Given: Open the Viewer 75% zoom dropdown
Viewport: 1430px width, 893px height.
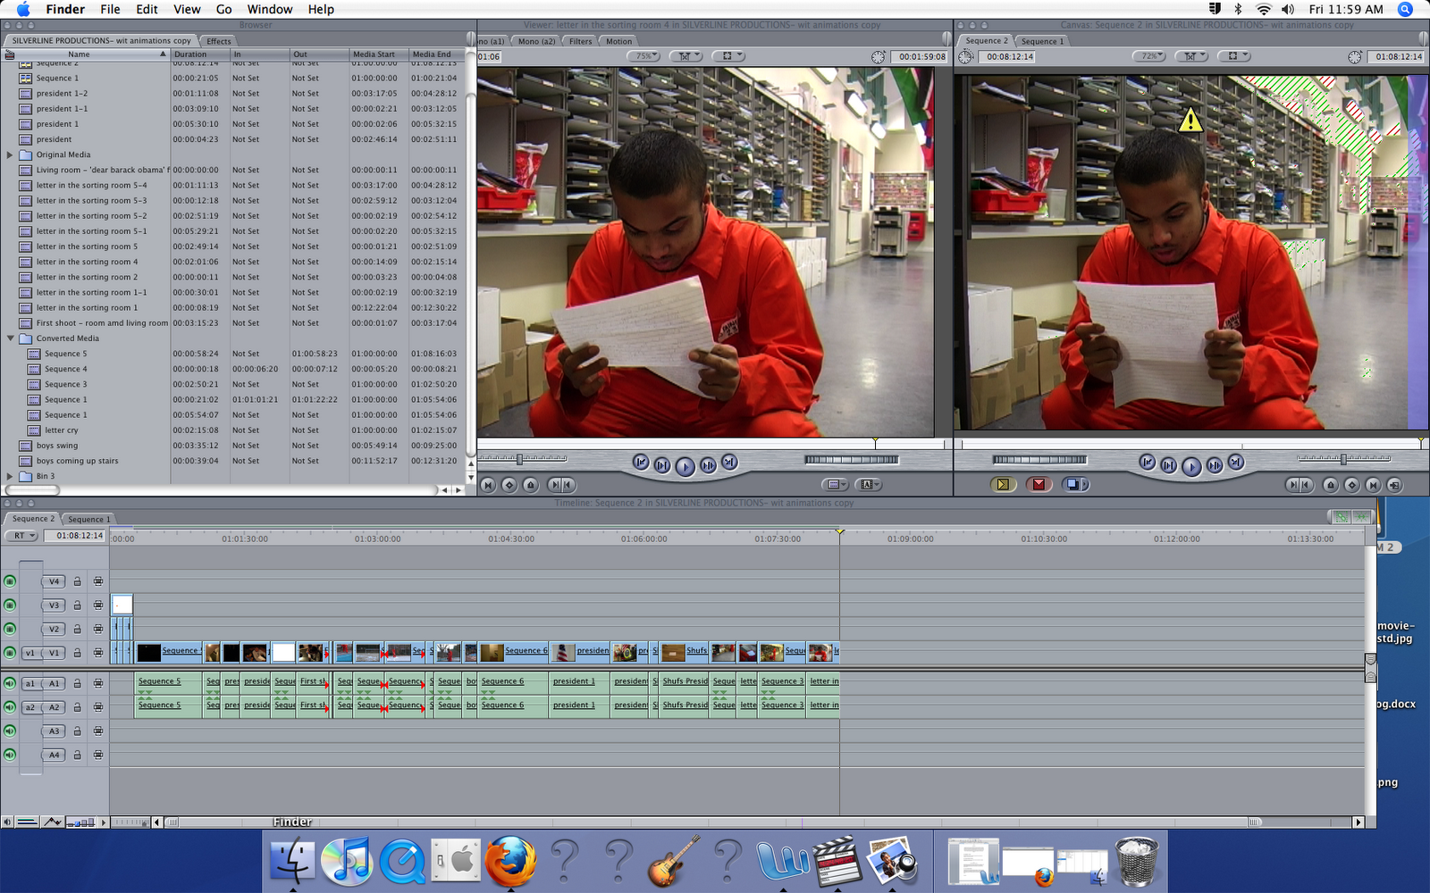Looking at the screenshot, I should (645, 55).
